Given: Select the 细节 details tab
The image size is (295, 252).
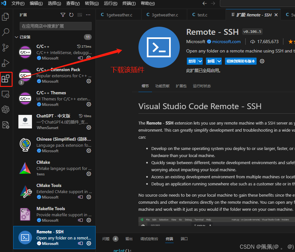Looking at the screenshot, I should click(145, 86).
